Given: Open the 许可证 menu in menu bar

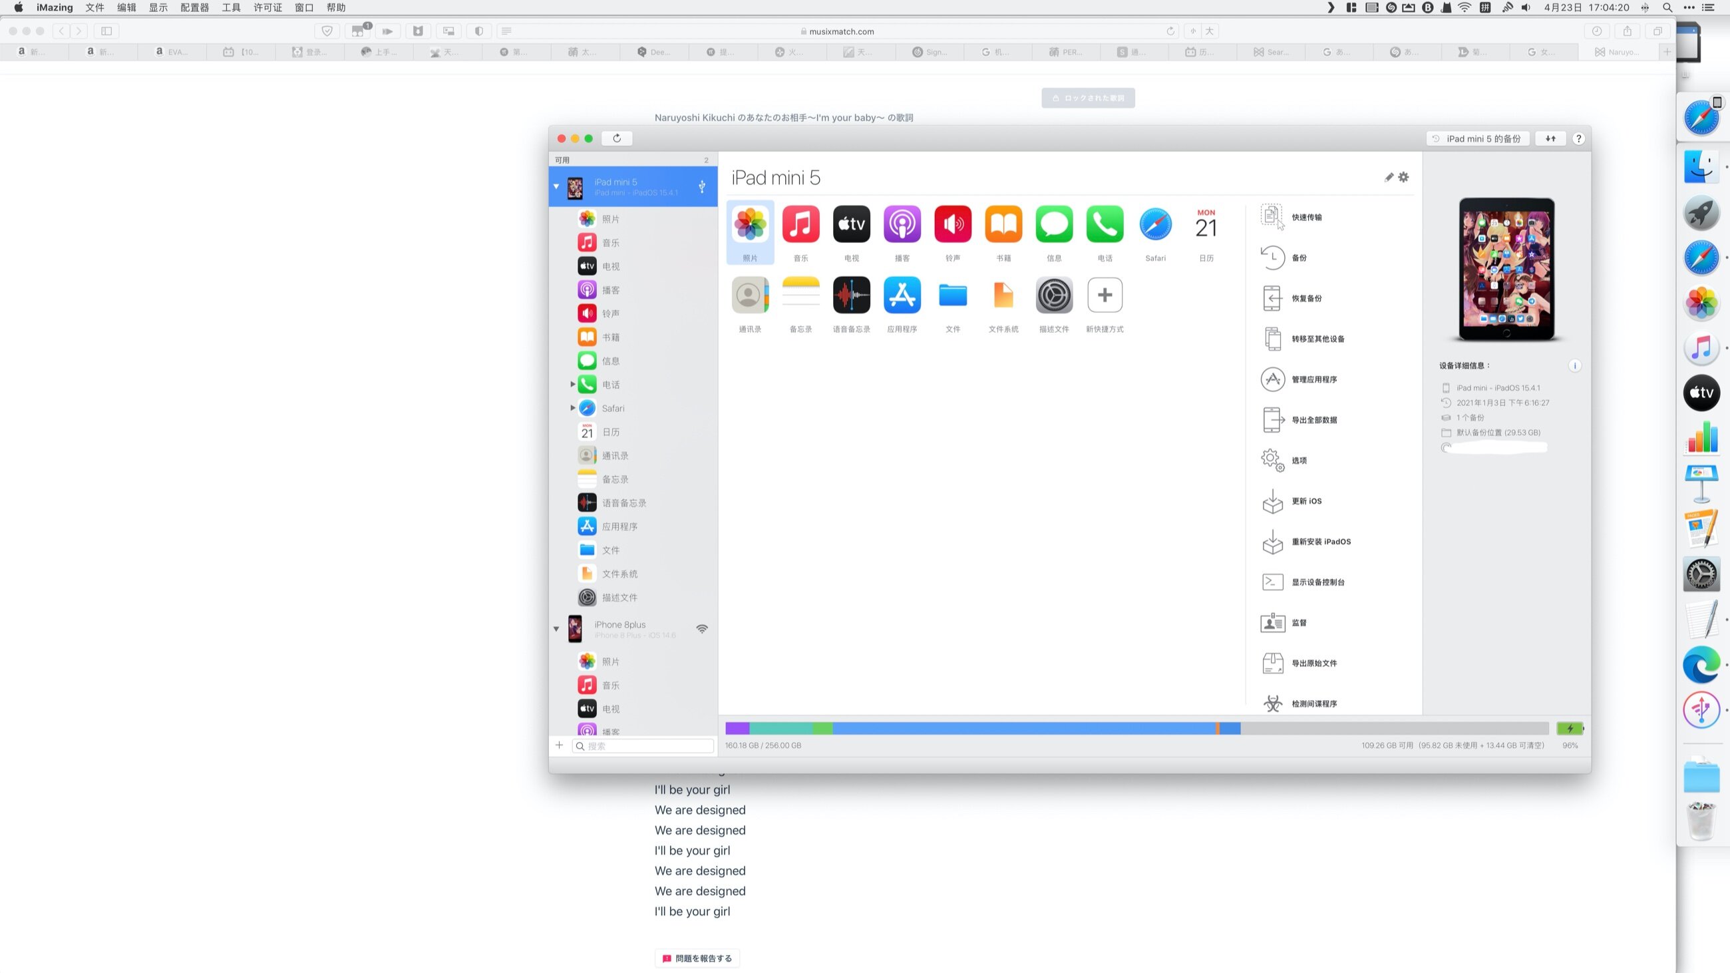Looking at the screenshot, I should (x=268, y=7).
